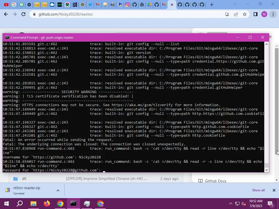279x209 pixels.
Task: Open the notification center icon
Action: coord(270,204)
